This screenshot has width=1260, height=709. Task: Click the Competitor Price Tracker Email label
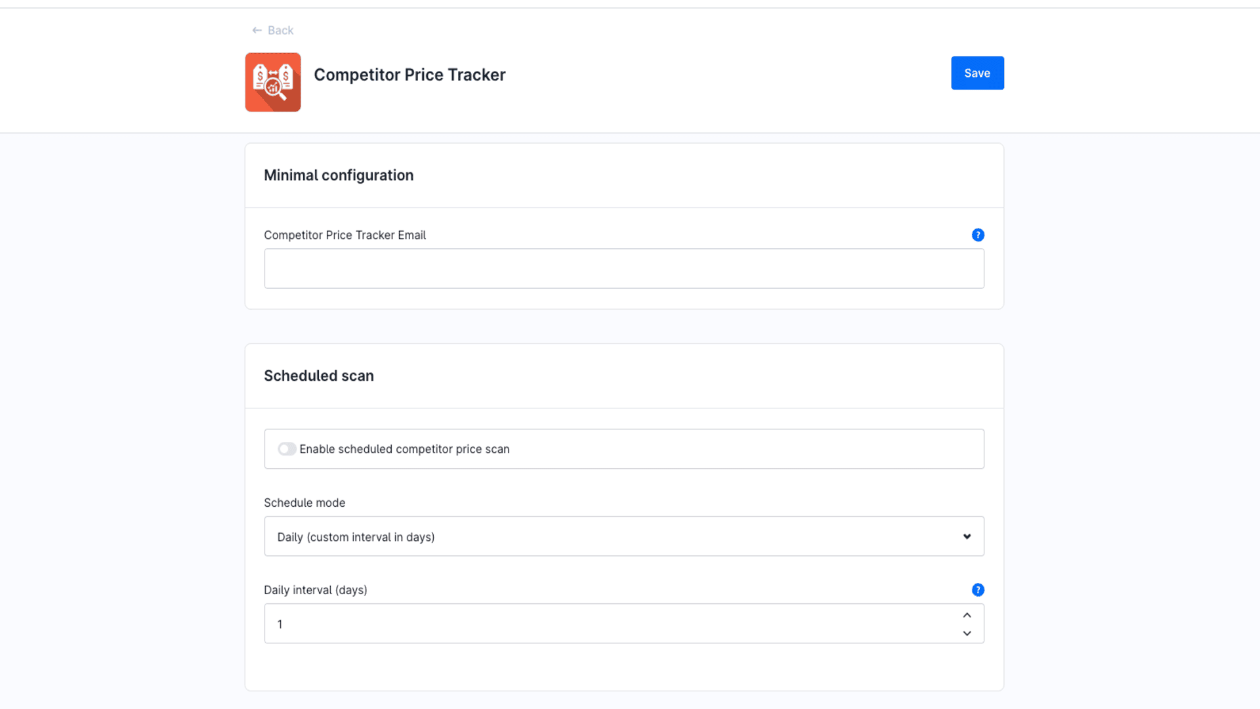(345, 235)
